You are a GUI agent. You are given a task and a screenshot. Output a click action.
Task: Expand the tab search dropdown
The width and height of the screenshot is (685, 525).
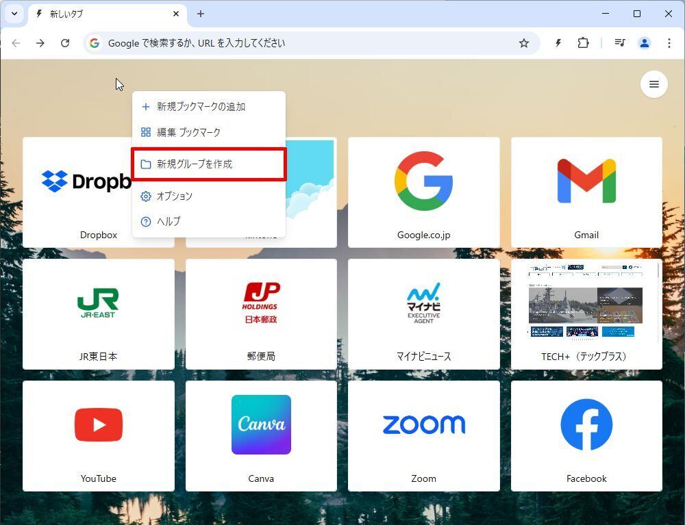[14, 14]
